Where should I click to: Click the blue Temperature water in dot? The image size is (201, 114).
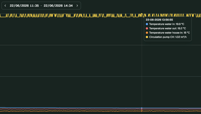pos(147,24)
